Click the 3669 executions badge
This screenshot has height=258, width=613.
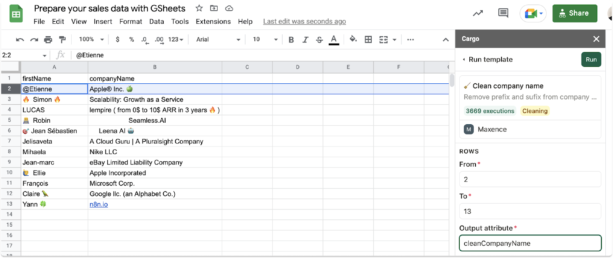click(x=490, y=111)
